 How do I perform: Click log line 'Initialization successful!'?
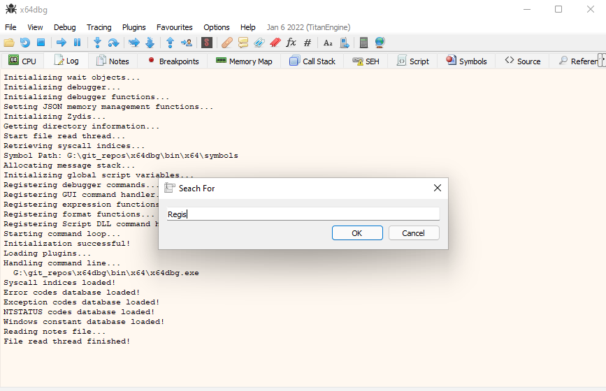[67, 244]
